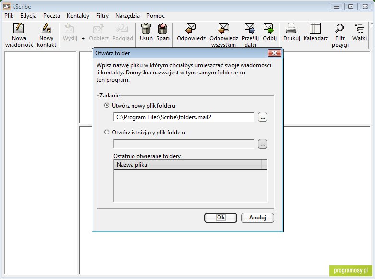The image size is (375, 279).
Task: Open the Poczta menu
Action: (51, 16)
